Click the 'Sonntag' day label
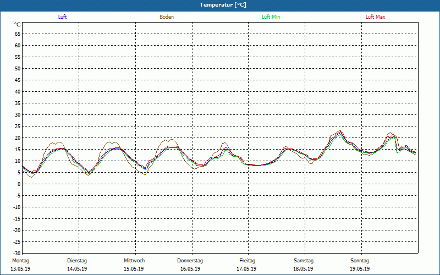Viewport: 440px width, 275px height. [360, 261]
